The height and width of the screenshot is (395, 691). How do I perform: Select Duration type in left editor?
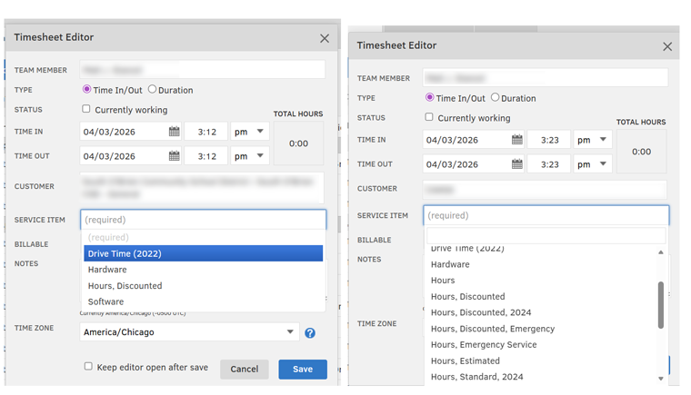pos(152,90)
